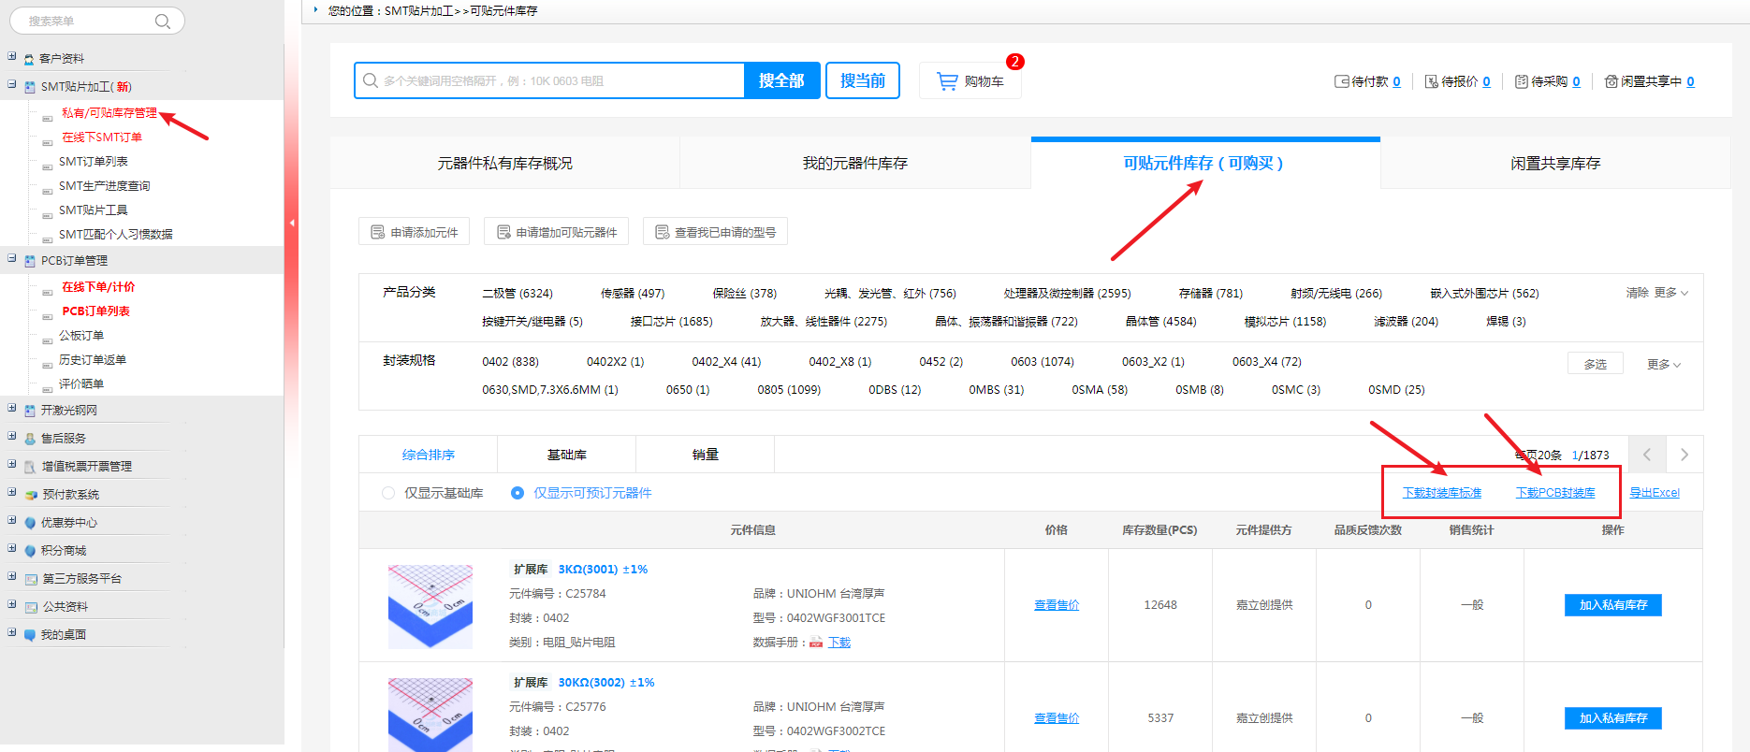The image size is (1750, 752).
Task: Enable 多选 for package specifications
Action: [1595, 364]
